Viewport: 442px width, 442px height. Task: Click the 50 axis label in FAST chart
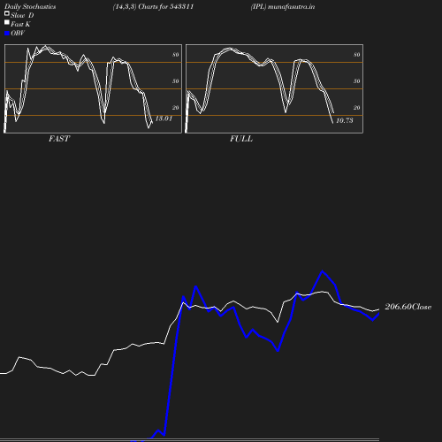[176, 81]
